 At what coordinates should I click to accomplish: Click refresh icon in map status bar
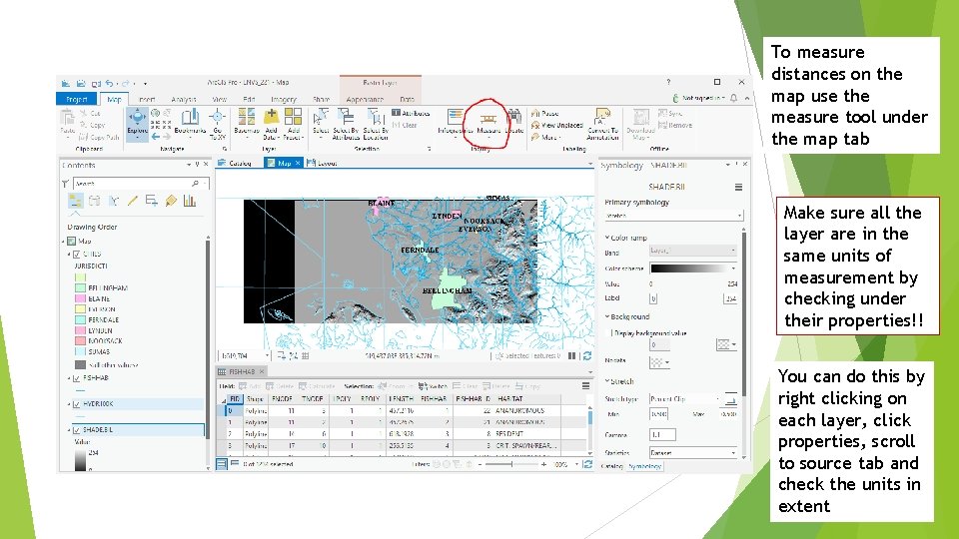(x=587, y=355)
